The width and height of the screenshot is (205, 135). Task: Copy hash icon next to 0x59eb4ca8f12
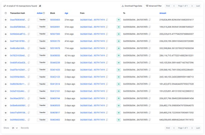[x=29, y=34]
